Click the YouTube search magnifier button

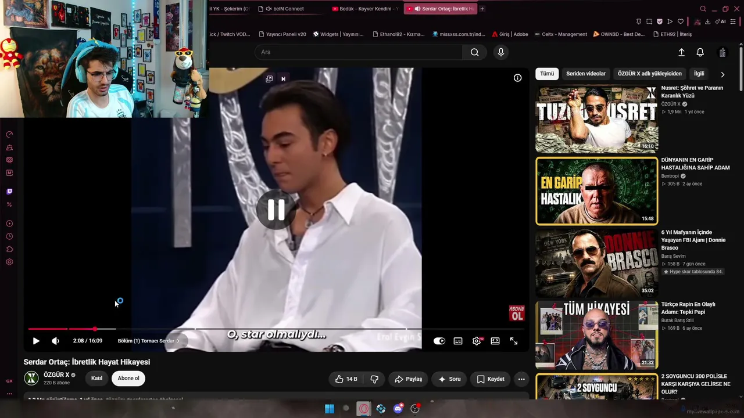tap(475, 52)
